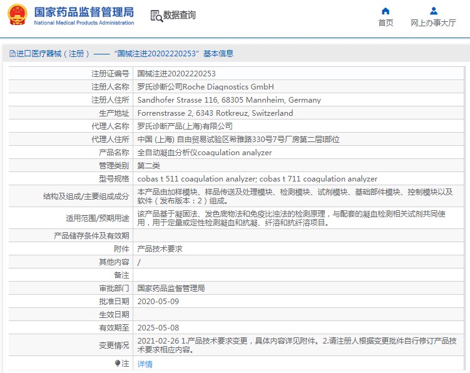Click the 注册证编号 label
The image size is (470, 373).
tap(110, 74)
